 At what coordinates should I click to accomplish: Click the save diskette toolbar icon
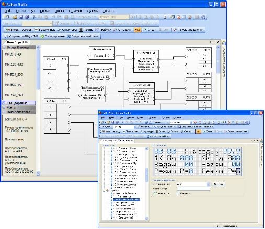coord(21,17)
